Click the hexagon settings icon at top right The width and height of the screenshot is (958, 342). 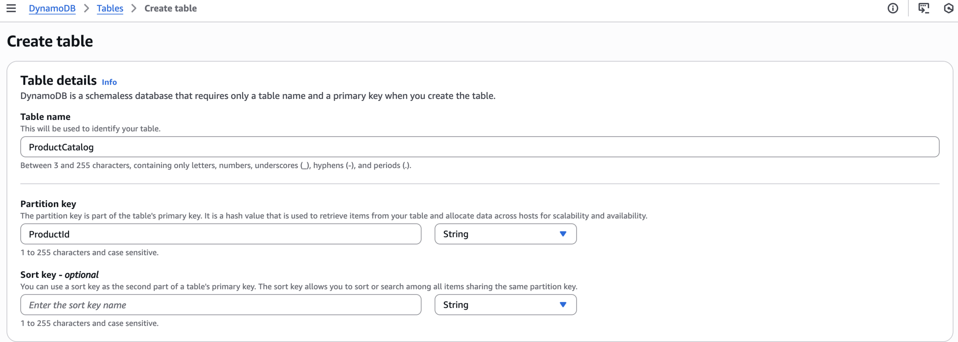tap(948, 8)
